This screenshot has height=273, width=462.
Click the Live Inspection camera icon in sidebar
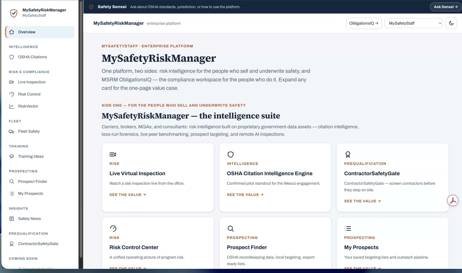(12, 82)
